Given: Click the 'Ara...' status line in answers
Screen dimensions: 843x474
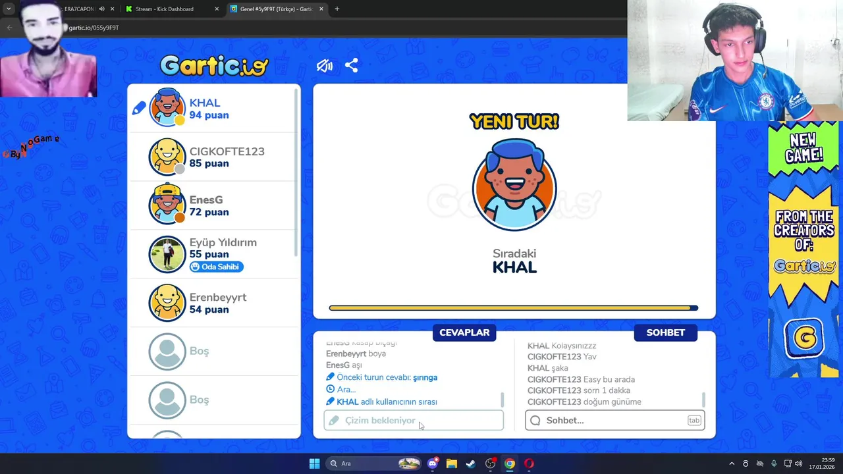Looking at the screenshot, I should (341, 389).
